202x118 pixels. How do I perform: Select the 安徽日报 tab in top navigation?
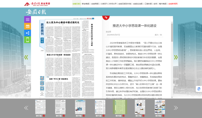76,4
